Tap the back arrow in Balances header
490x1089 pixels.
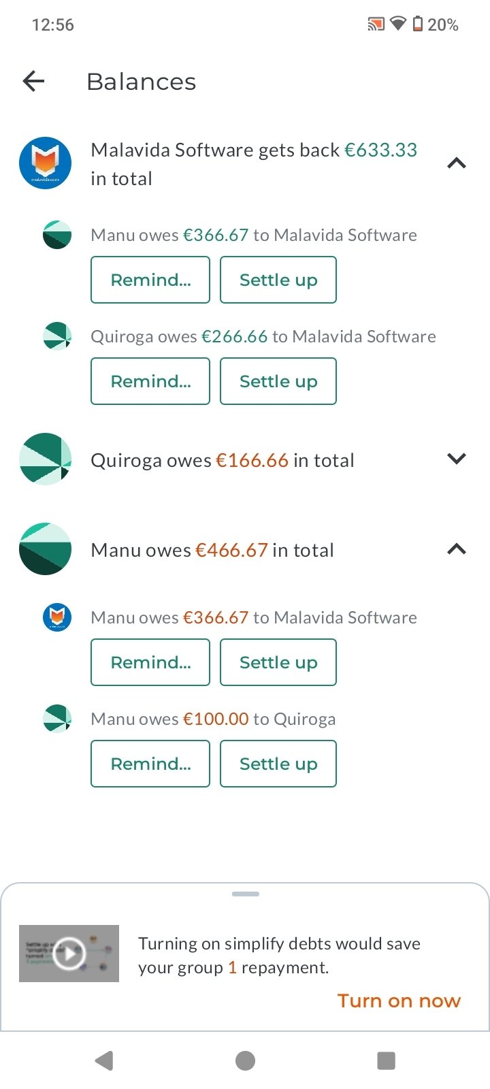point(33,82)
